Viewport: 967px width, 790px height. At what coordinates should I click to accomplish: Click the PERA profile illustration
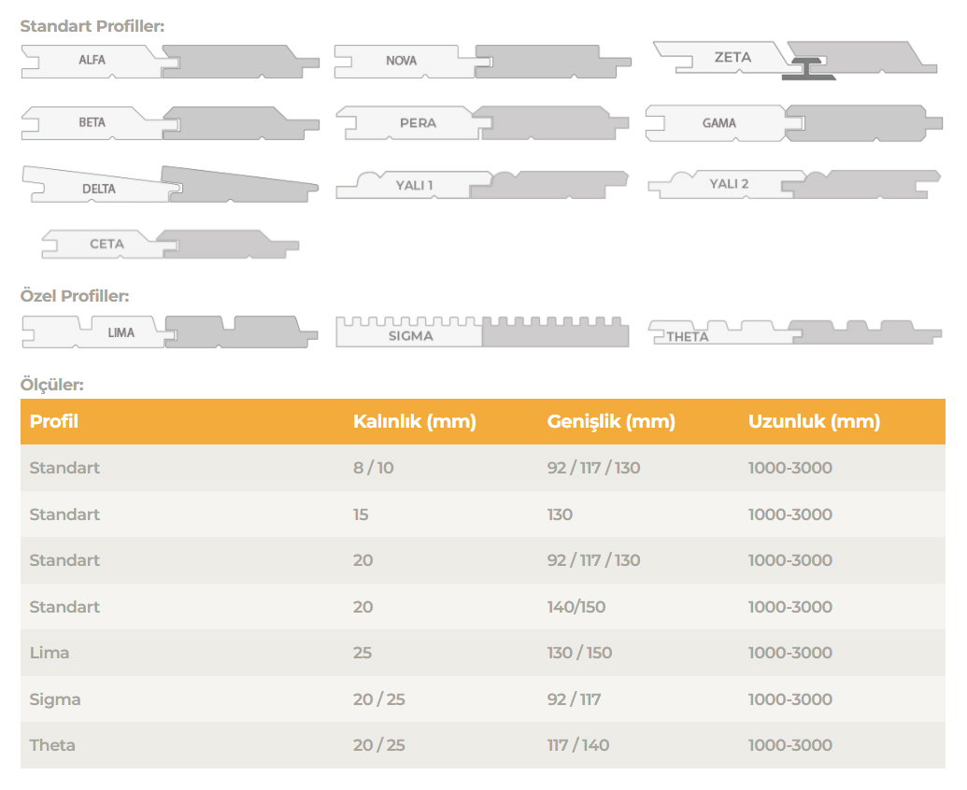click(482, 122)
